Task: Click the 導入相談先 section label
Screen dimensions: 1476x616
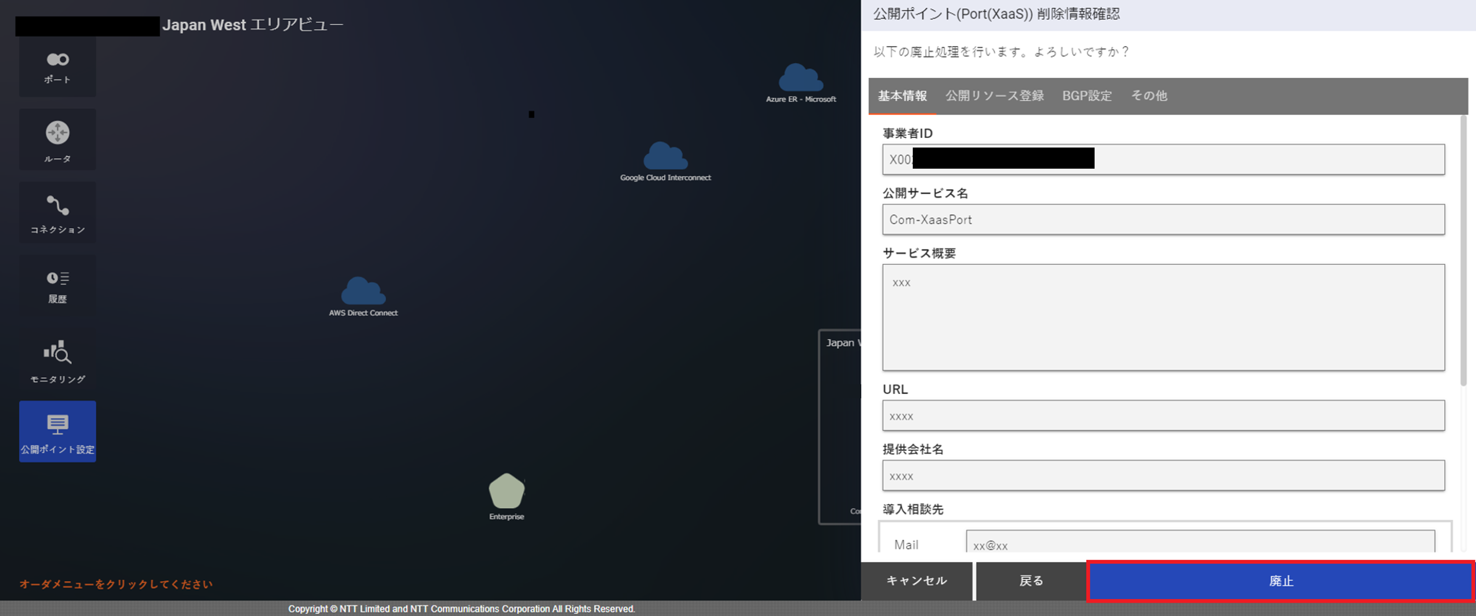Action: coord(913,509)
